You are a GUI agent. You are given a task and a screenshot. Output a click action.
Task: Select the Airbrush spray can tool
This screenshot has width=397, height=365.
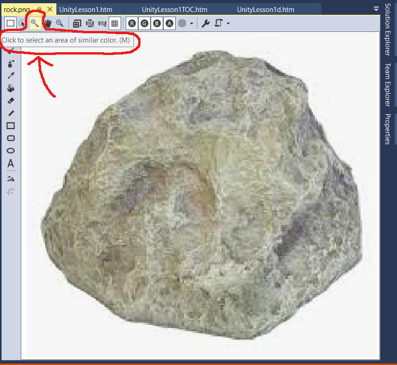[11, 64]
